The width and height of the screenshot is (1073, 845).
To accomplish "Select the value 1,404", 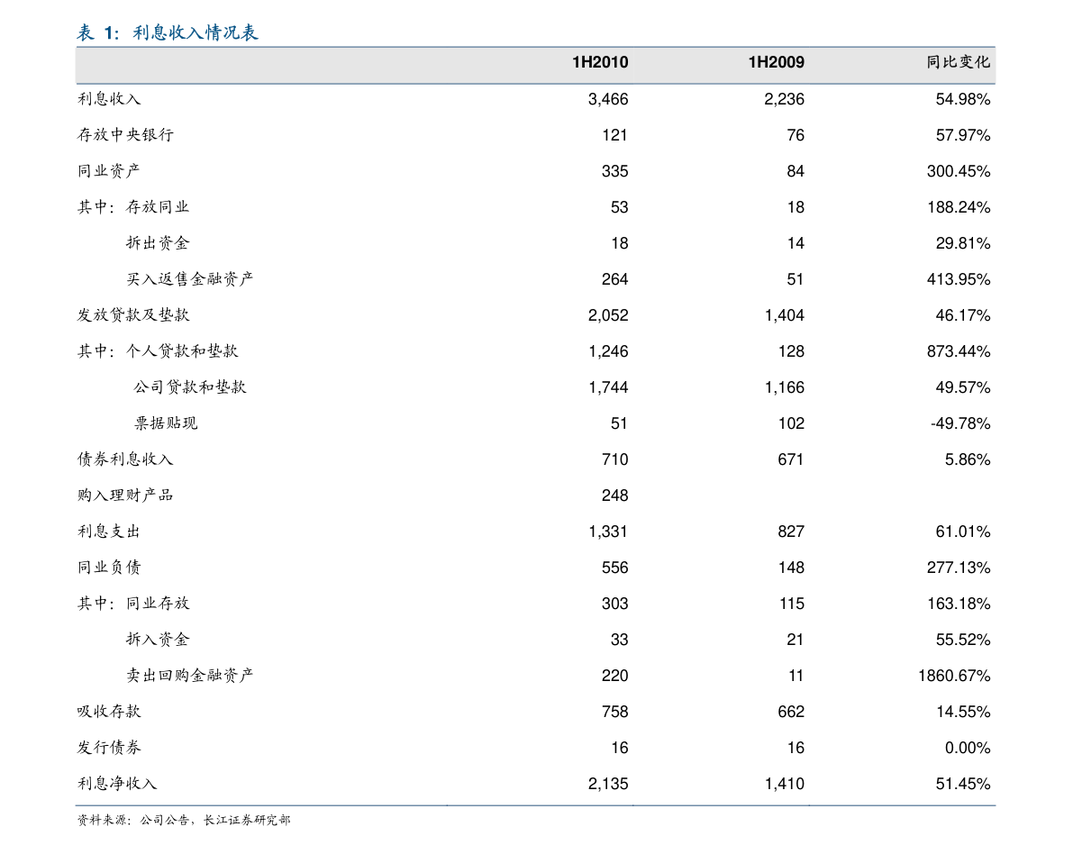I will click(784, 315).
